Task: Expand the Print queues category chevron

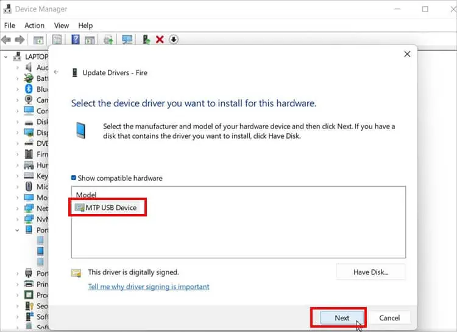Action: (x=17, y=285)
